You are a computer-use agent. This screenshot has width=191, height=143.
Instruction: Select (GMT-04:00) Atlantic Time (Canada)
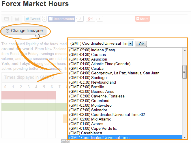click(100, 64)
